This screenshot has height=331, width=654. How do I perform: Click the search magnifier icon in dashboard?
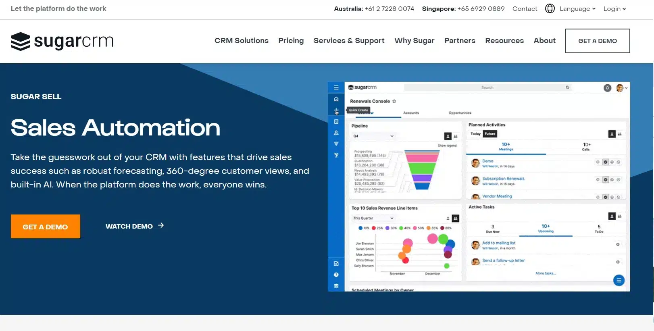click(x=567, y=87)
